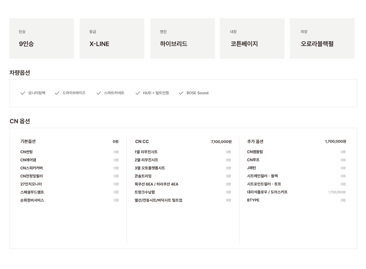
Task: Click the 7,100,000원 CN CC total
Action: click(221, 142)
